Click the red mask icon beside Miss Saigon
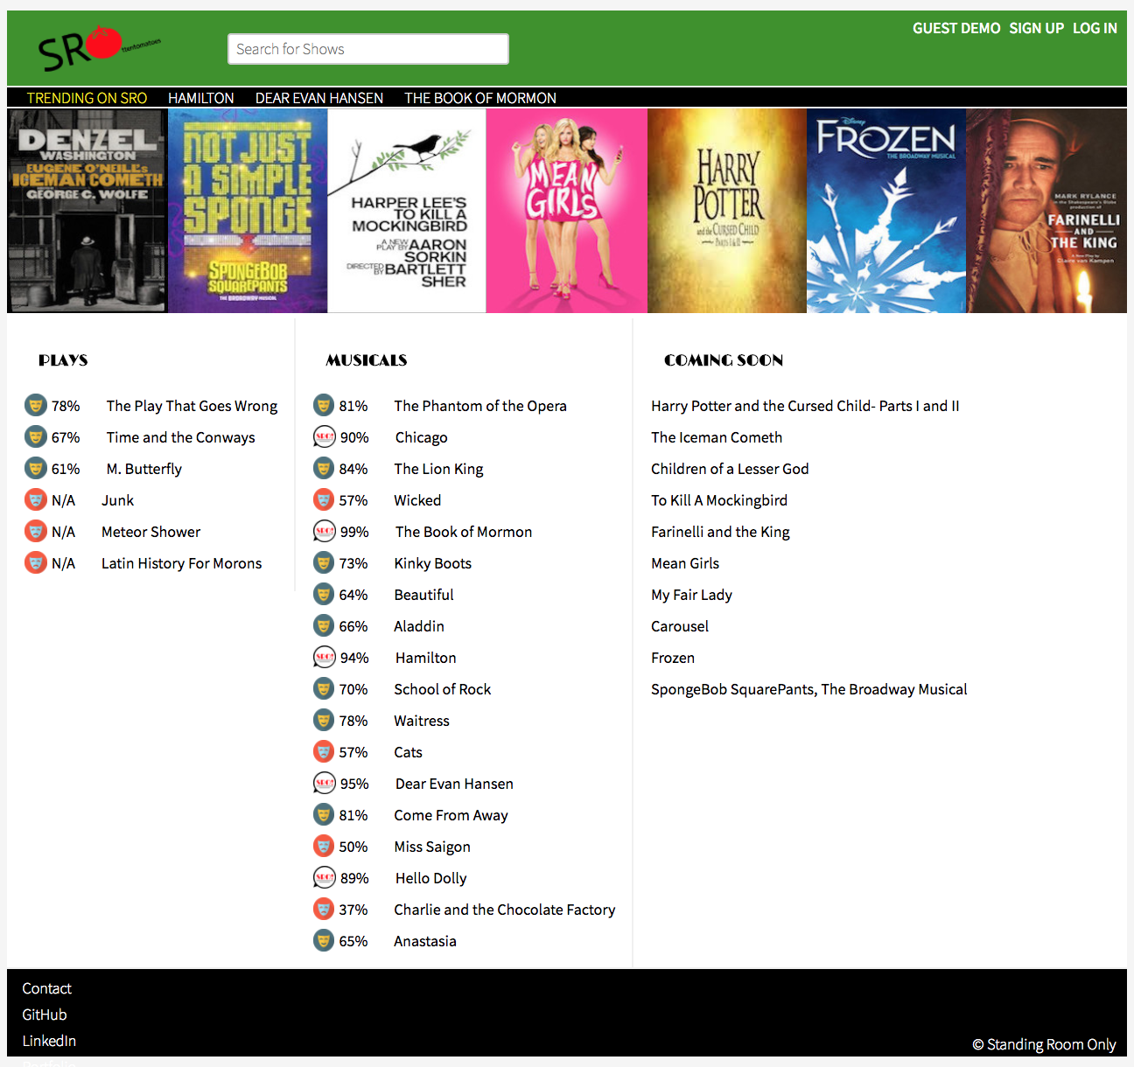The height and width of the screenshot is (1067, 1134). [x=324, y=846]
